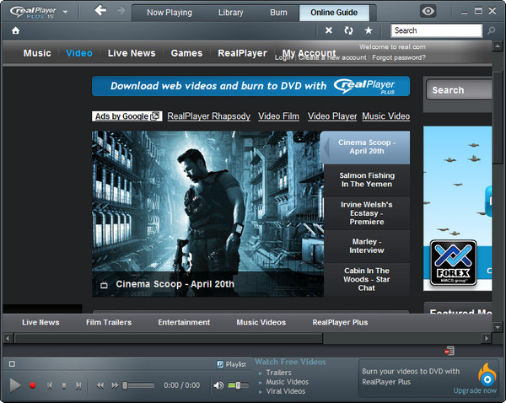This screenshot has height=403, width=506.
Task: Open the Entertainment bottom shortcut
Action: (x=184, y=322)
